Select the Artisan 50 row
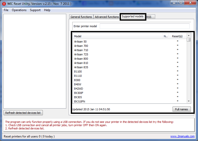Viewport: 198px width, 141px height. point(129,42)
